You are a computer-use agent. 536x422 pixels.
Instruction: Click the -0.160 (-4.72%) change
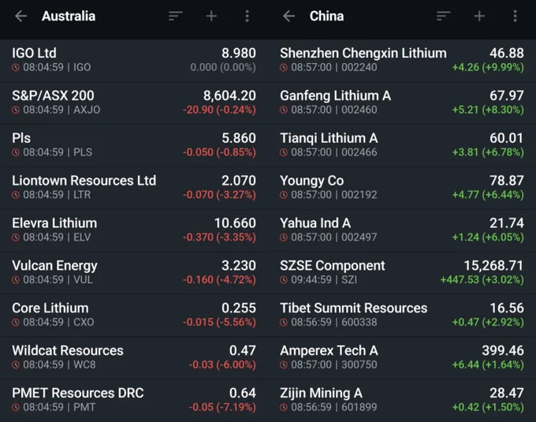pyautogui.click(x=219, y=280)
